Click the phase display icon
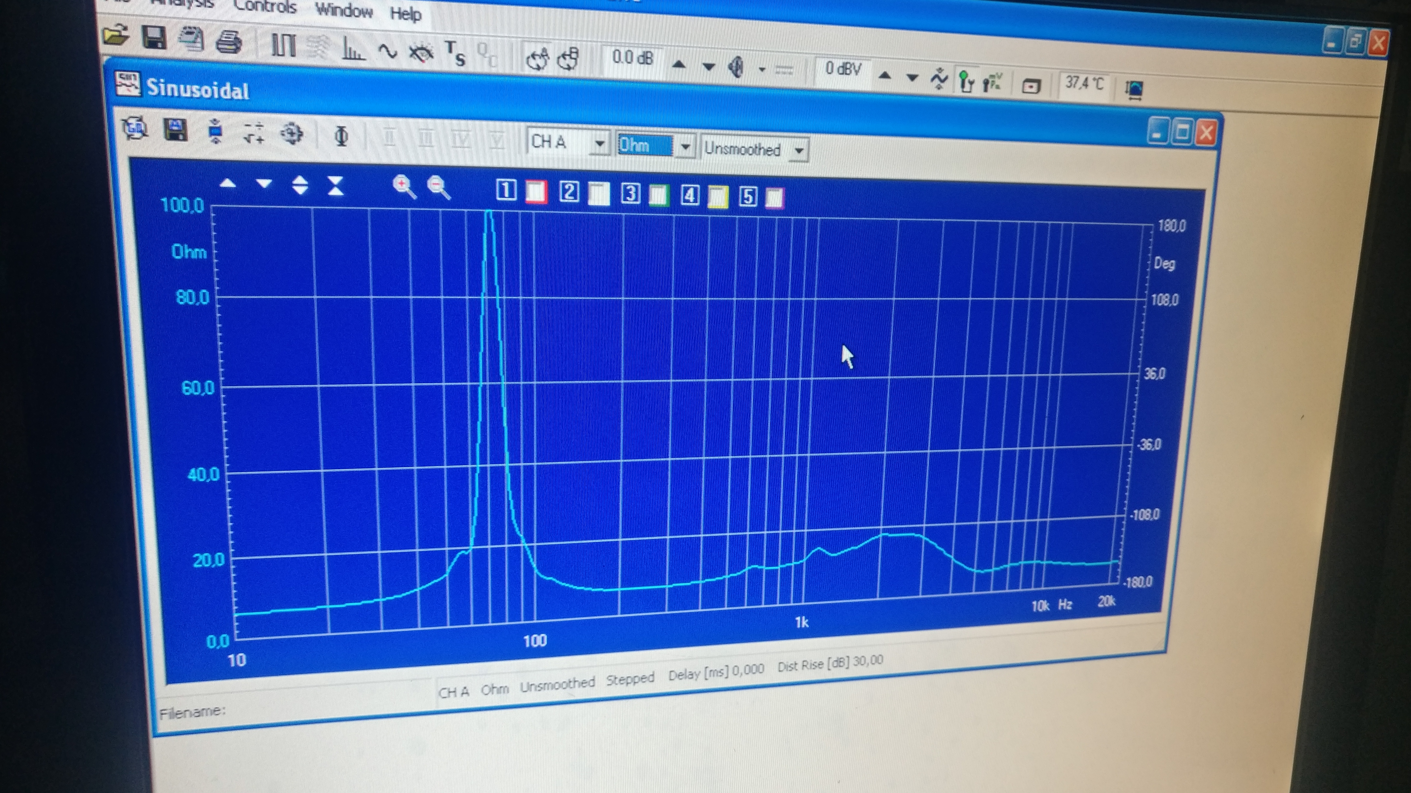This screenshot has width=1411, height=793. (341, 136)
